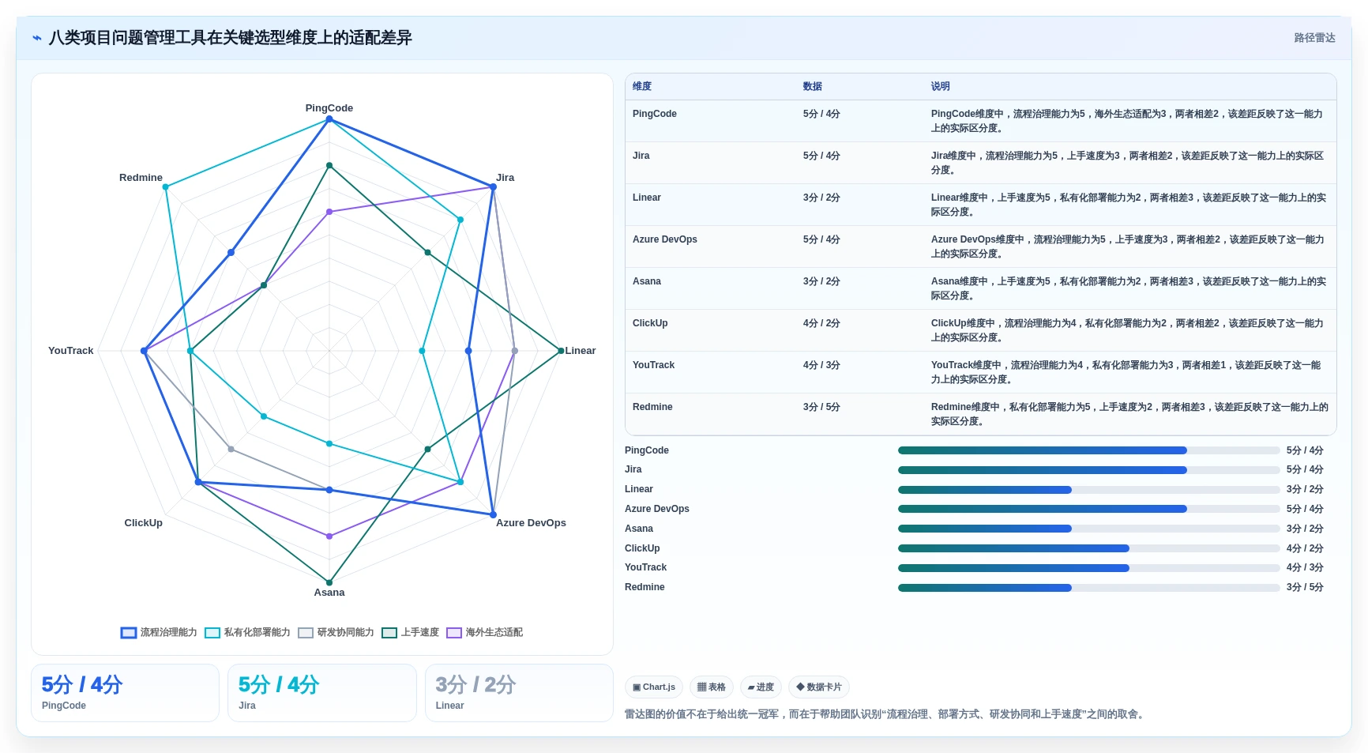Screen dimensions: 1368x753
Task: Click the PingCode axis label on radar
Action: tap(329, 108)
